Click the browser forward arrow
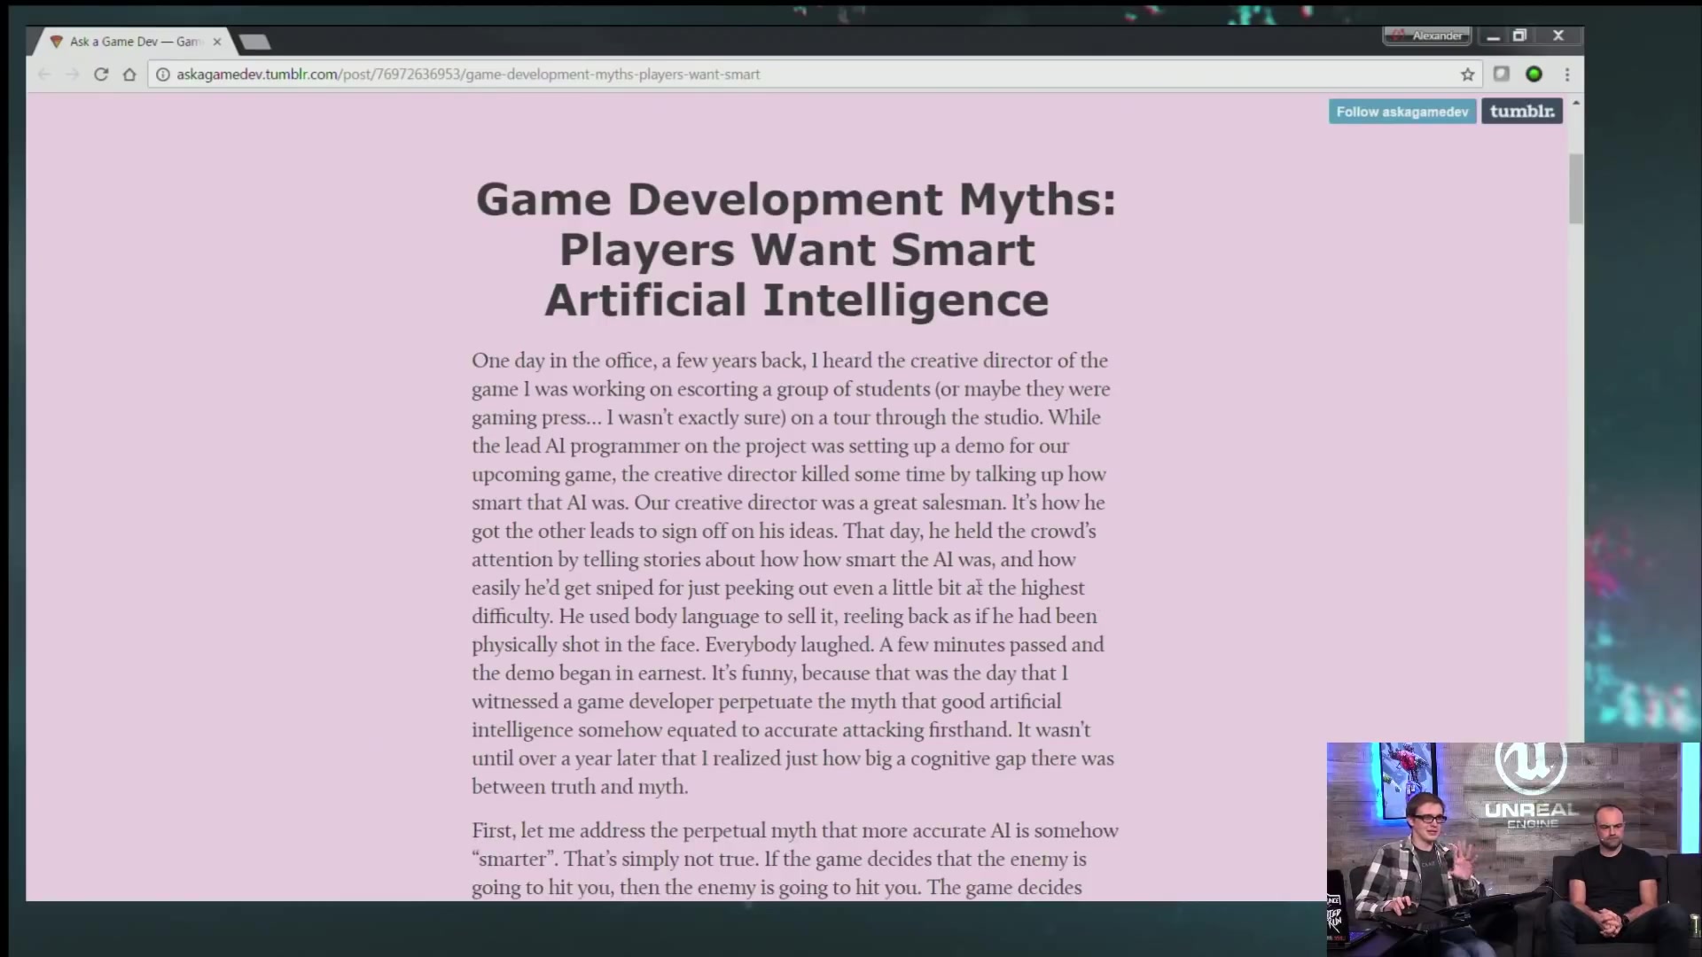Viewport: 1702px width, 957px height. [73, 74]
